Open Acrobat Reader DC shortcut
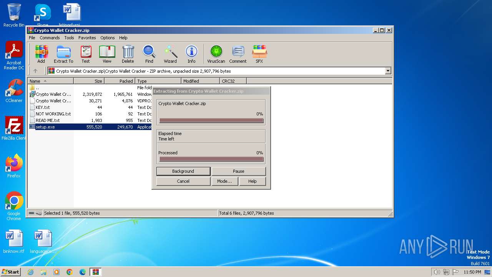492x277 pixels. [x=14, y=56]
